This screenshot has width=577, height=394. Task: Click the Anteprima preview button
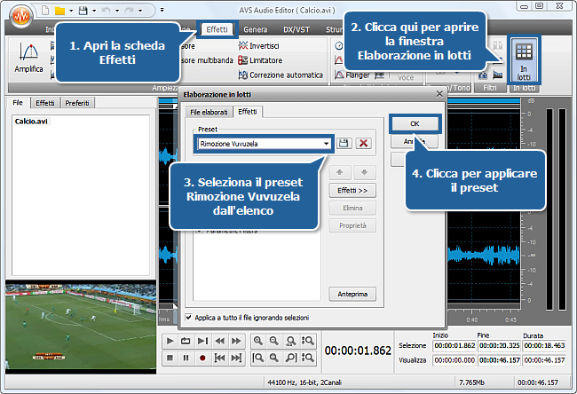point(352,294)
